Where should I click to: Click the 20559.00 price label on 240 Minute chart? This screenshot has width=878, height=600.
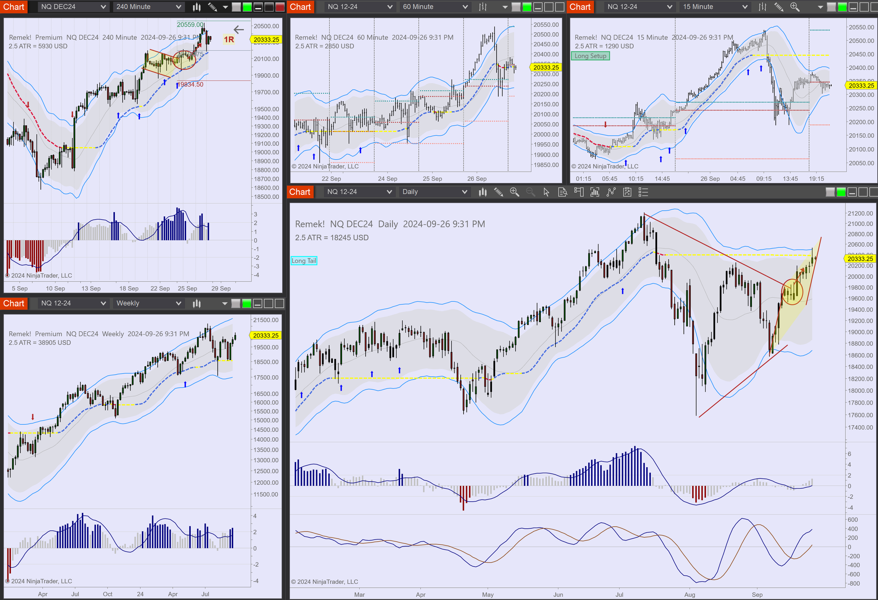[x=190, y=25]
